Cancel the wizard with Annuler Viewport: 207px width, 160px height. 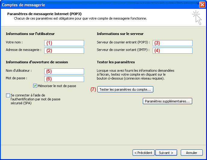tap(192, 152)
